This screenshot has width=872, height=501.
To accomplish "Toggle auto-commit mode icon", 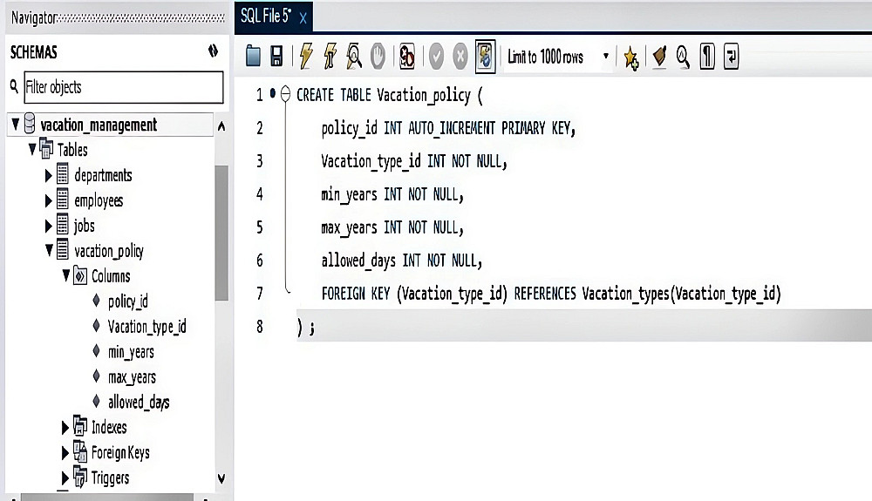I will [x=485, y=56].
